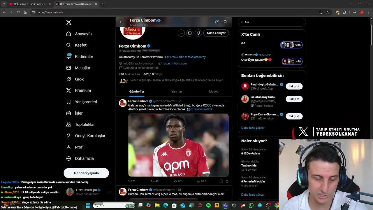Send a message to Forza Cimbom
Viewport: 373px width, 210px height.
190,33
